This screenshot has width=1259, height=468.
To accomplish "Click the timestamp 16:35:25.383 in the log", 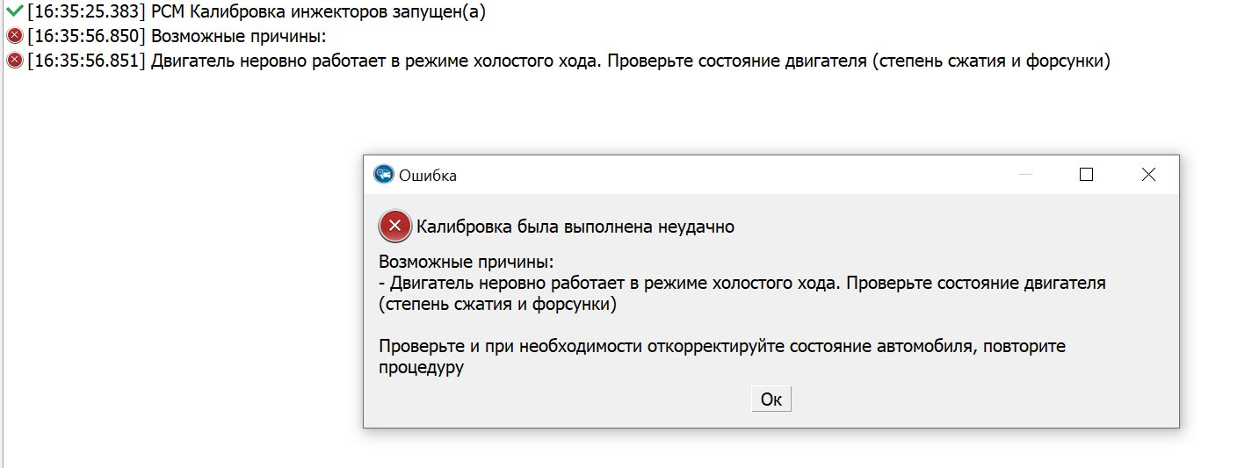I will coord(86,11).
